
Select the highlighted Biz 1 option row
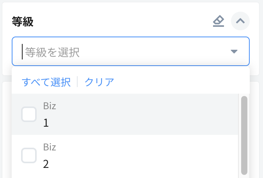tap(137, 114)
